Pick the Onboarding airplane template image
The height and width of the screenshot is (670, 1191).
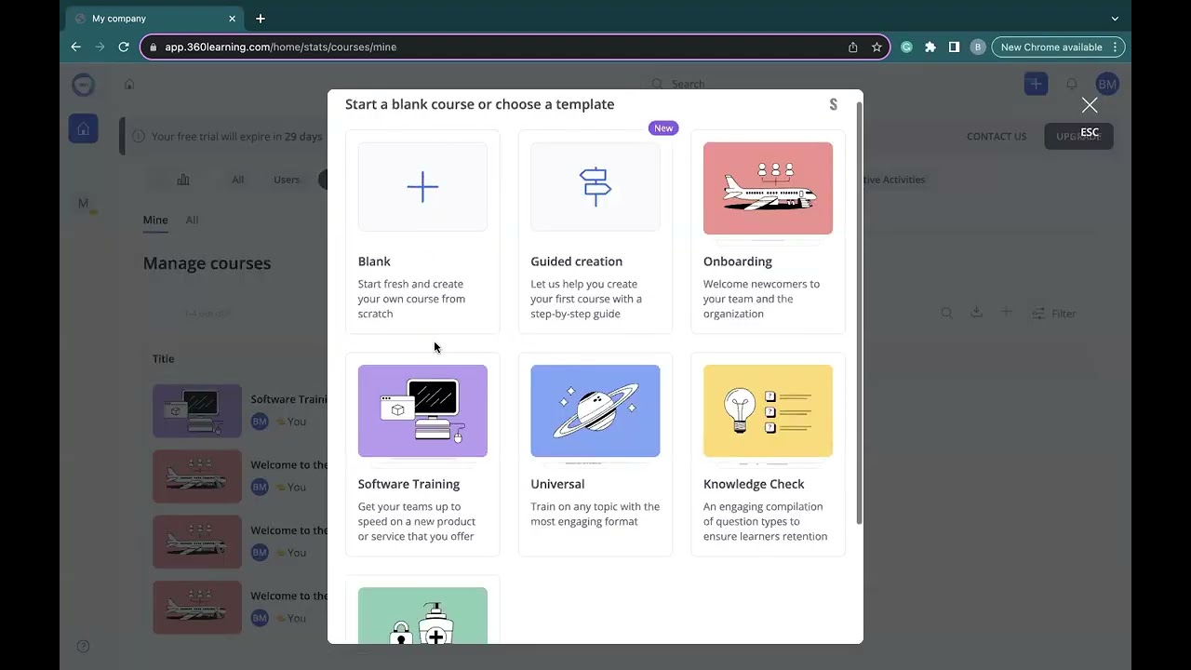point(768,188)
